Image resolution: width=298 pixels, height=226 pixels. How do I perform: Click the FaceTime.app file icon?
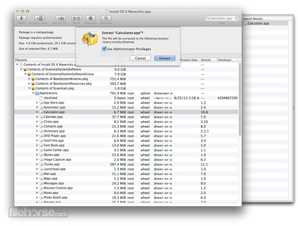(x=41, y=141)
